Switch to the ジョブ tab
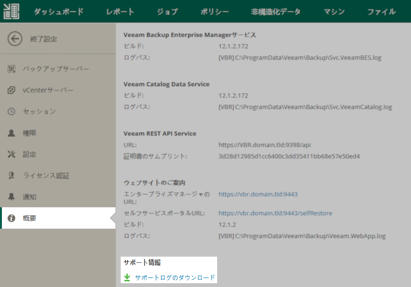Image resolution: width=411 pixels, height=287 pixels. (167, 11)
